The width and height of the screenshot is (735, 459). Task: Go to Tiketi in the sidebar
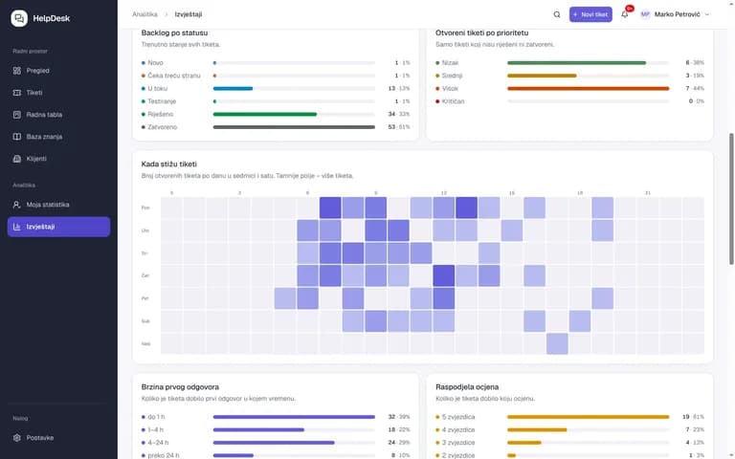(58, 93)
